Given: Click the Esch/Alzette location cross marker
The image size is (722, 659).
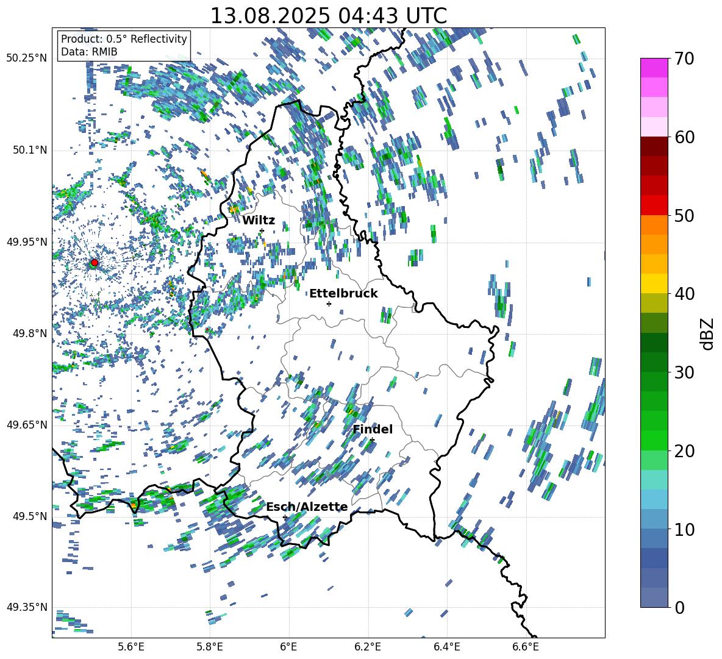Looking at the screenshot, I should [285, 517].
